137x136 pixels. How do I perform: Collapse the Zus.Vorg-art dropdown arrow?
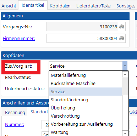pyautogui.click(x=125, y=66)
